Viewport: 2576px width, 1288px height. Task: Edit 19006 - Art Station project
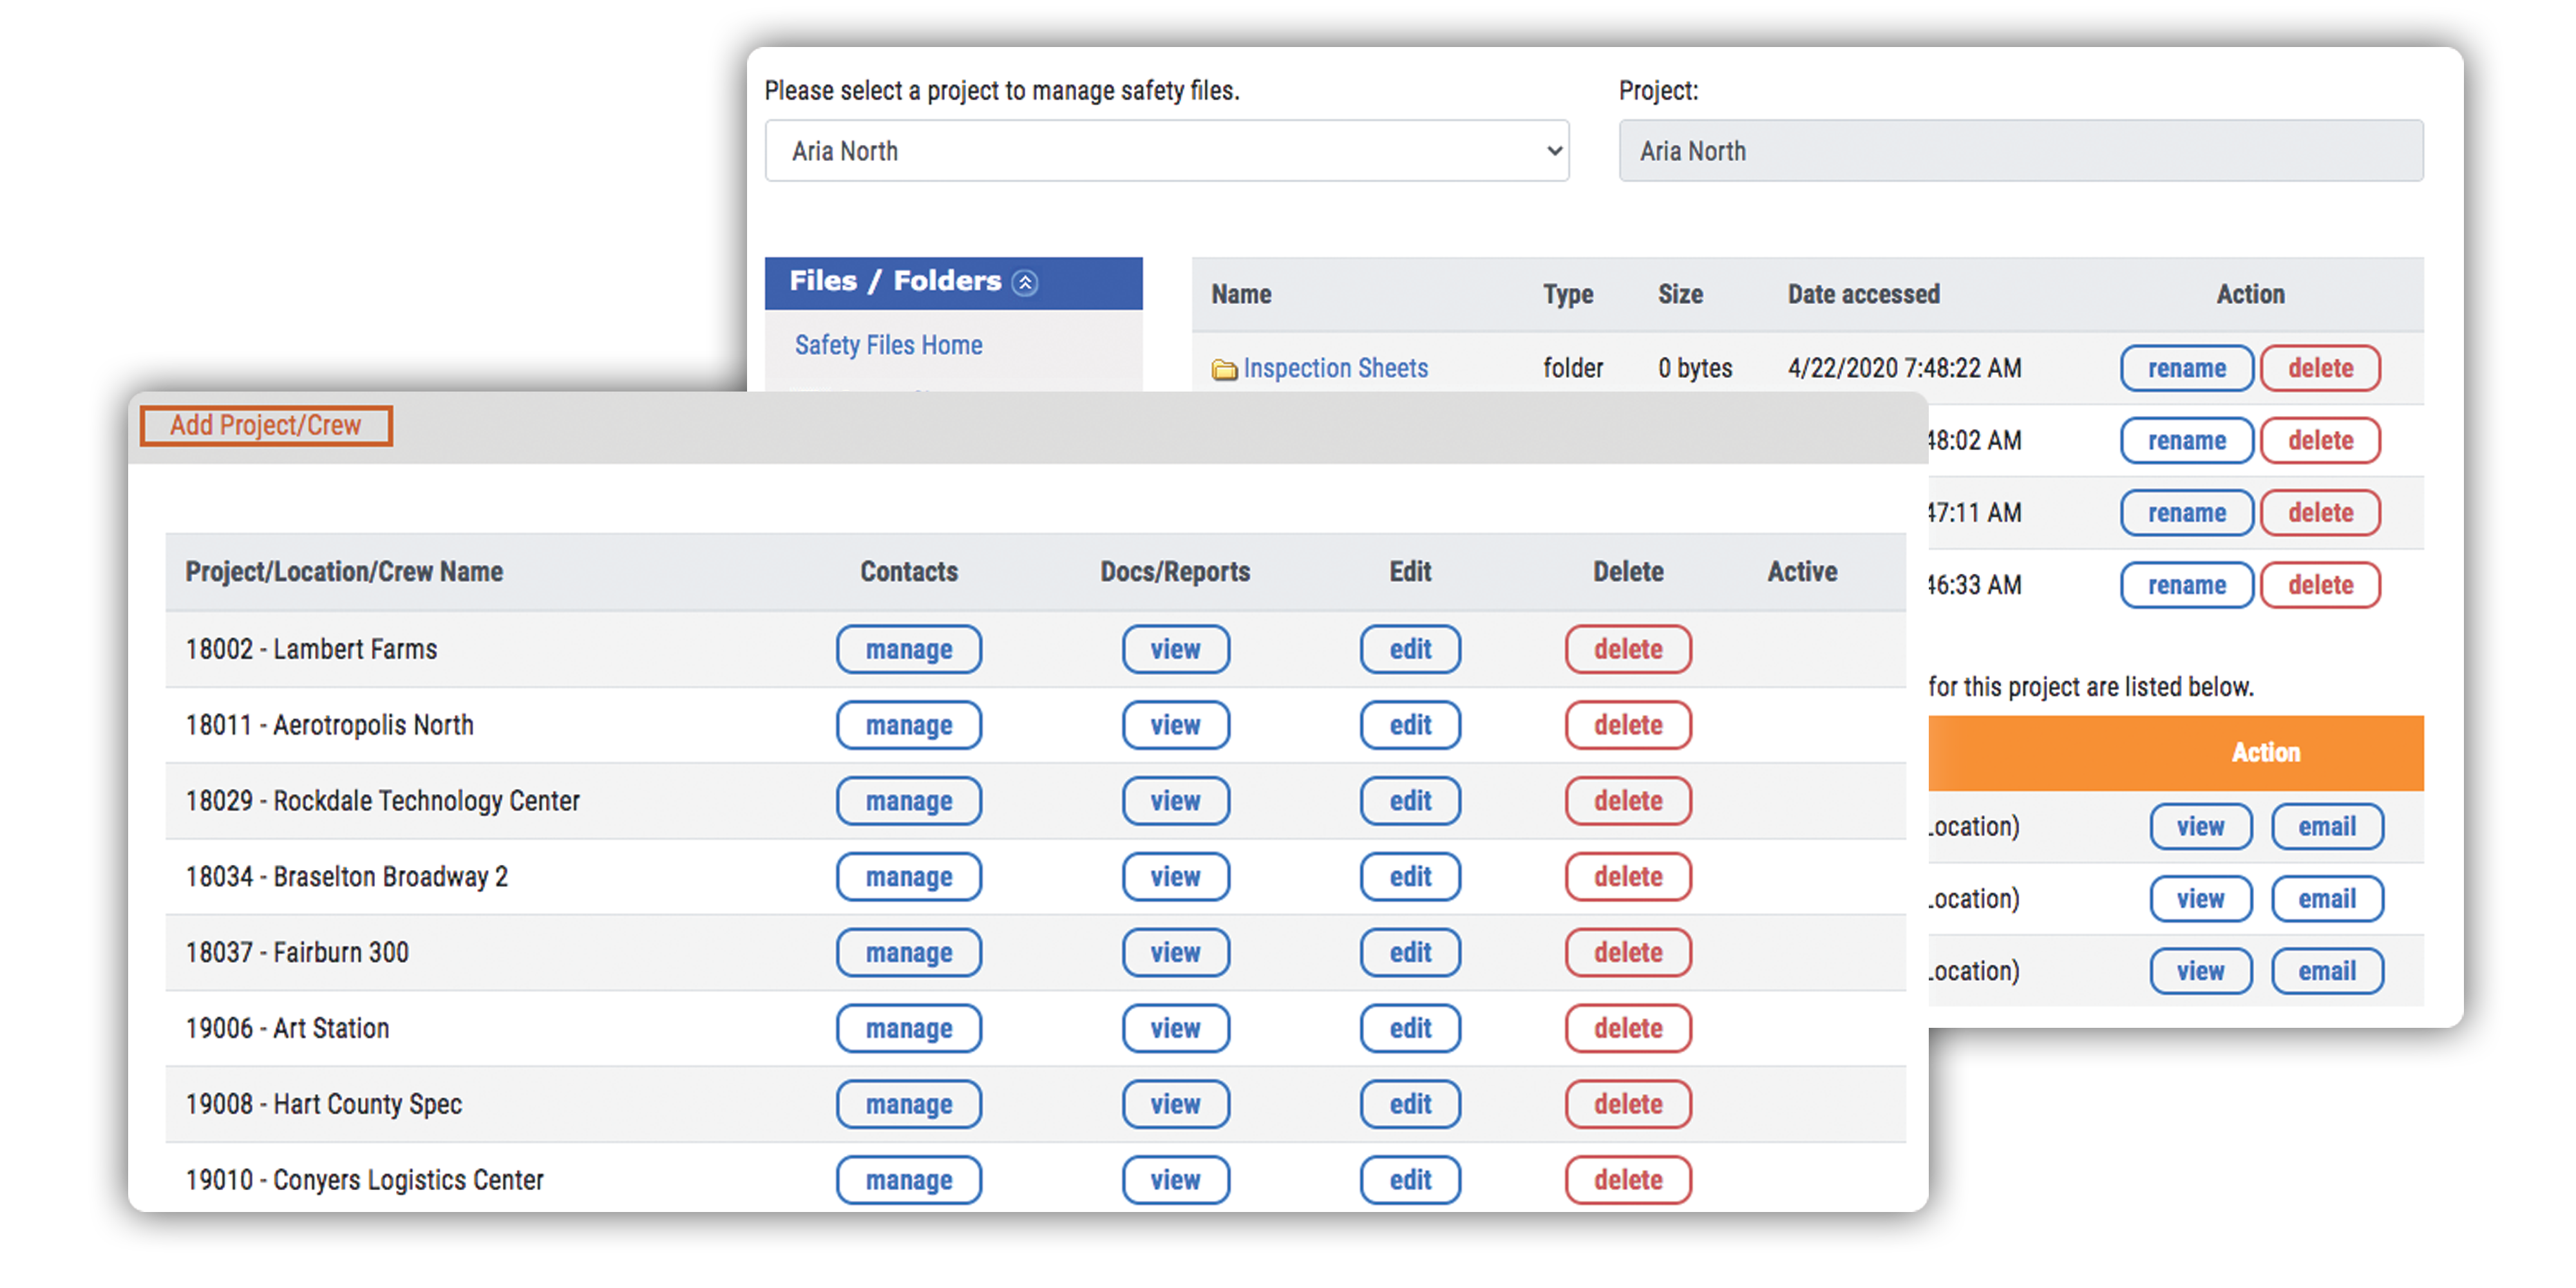[x=1410, y=1029]
